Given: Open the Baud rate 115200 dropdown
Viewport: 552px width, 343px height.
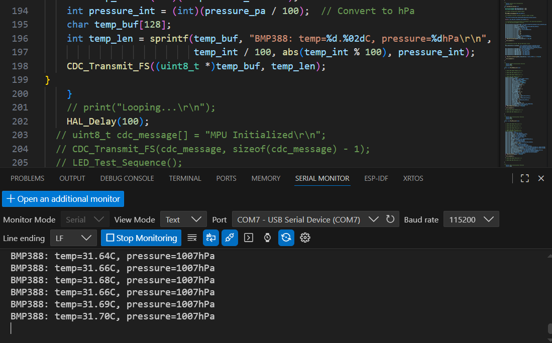Looking at the screenshot, I should [471, 219].
